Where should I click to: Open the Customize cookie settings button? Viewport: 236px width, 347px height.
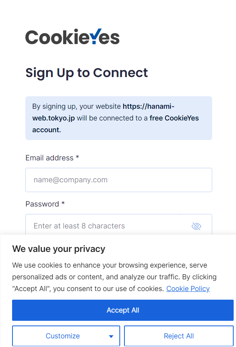(62, 336)
